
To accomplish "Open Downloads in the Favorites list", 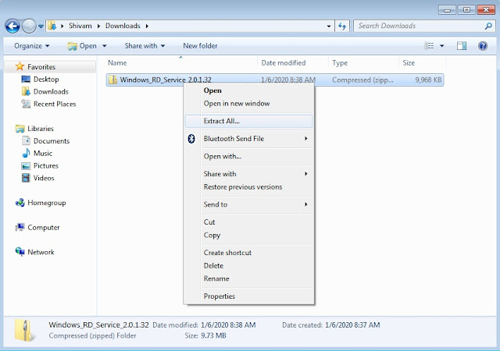I will (51, 91).
